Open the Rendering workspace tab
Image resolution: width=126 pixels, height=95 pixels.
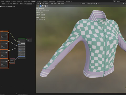click(x=45, y=1)
